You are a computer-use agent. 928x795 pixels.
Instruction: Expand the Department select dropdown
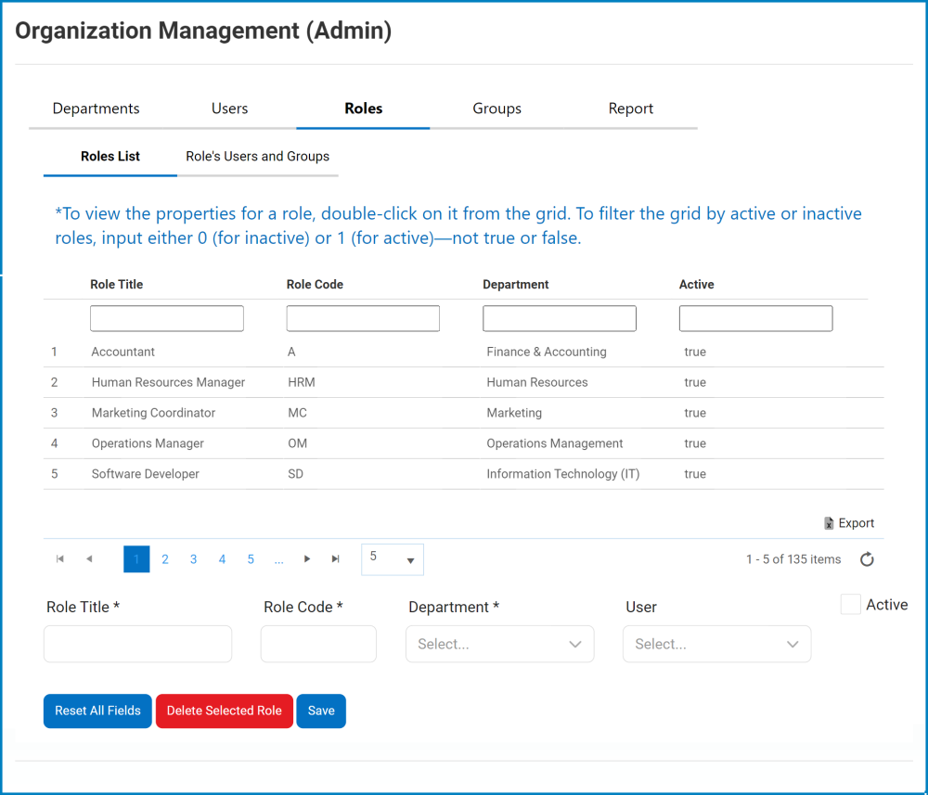tap(499, 644)
